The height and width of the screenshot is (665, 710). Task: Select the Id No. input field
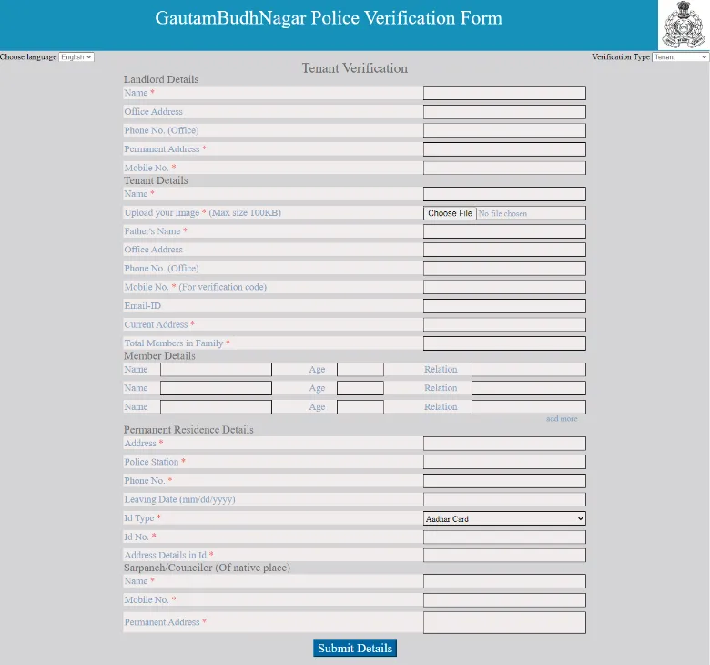click(x=504, y=537)
